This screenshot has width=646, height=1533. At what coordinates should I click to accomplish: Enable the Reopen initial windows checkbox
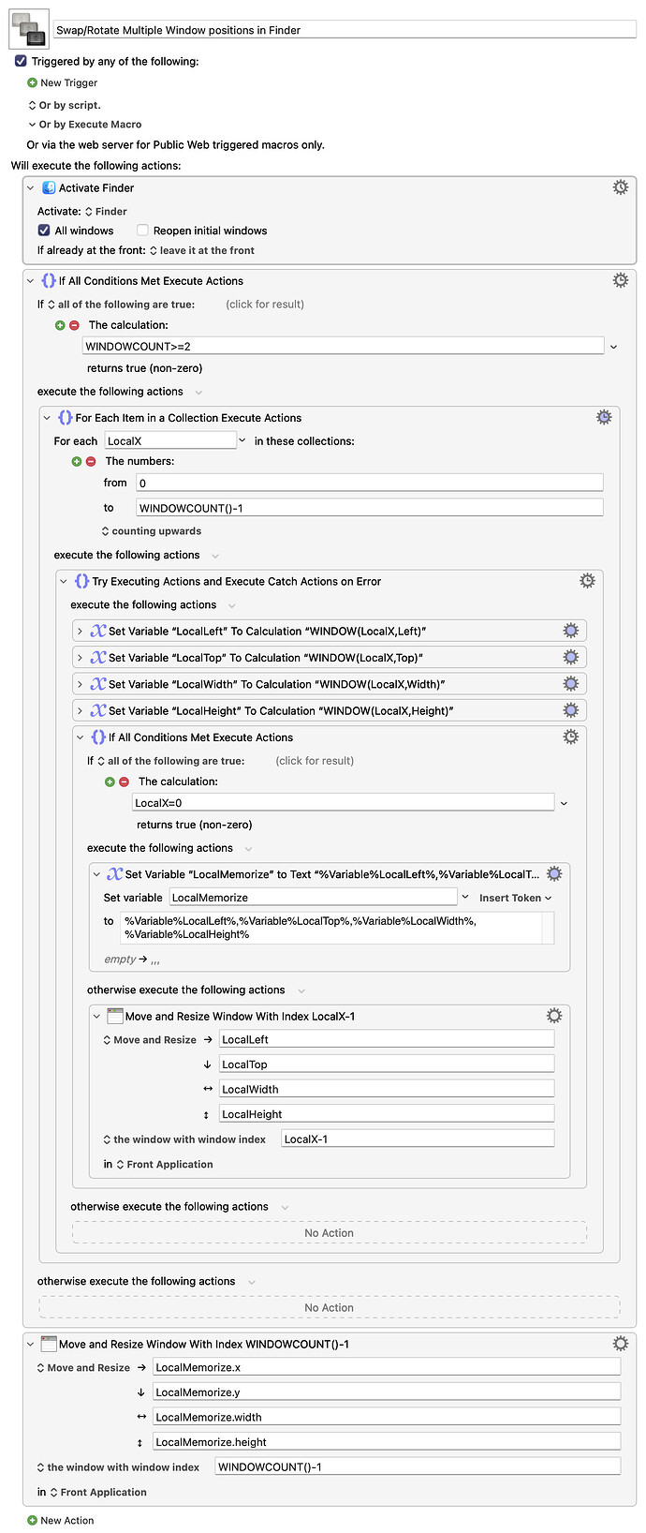pyautogui.click(x=141, y=231)
